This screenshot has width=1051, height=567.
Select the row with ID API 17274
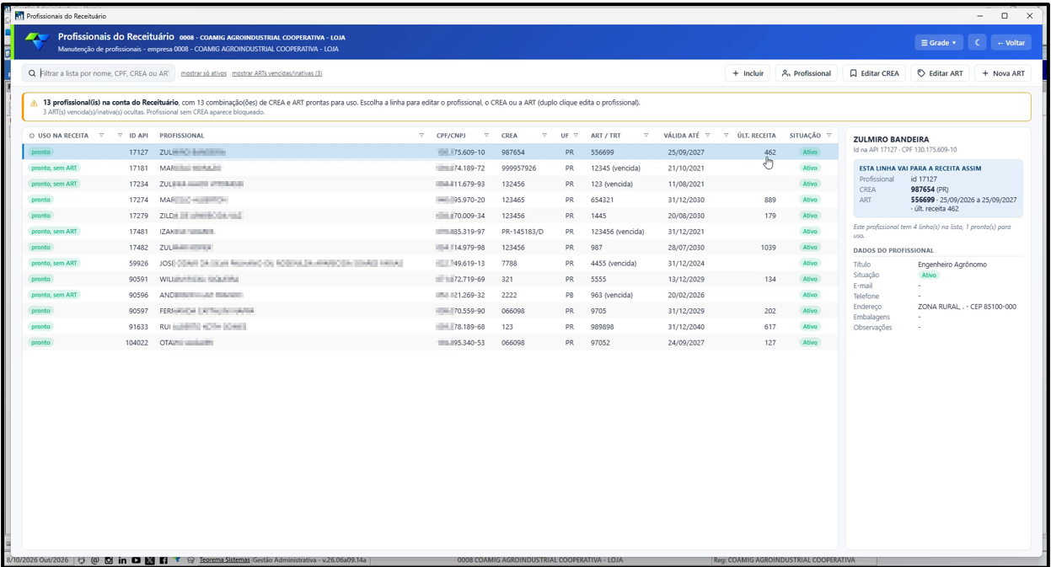[x=430, y=200]
